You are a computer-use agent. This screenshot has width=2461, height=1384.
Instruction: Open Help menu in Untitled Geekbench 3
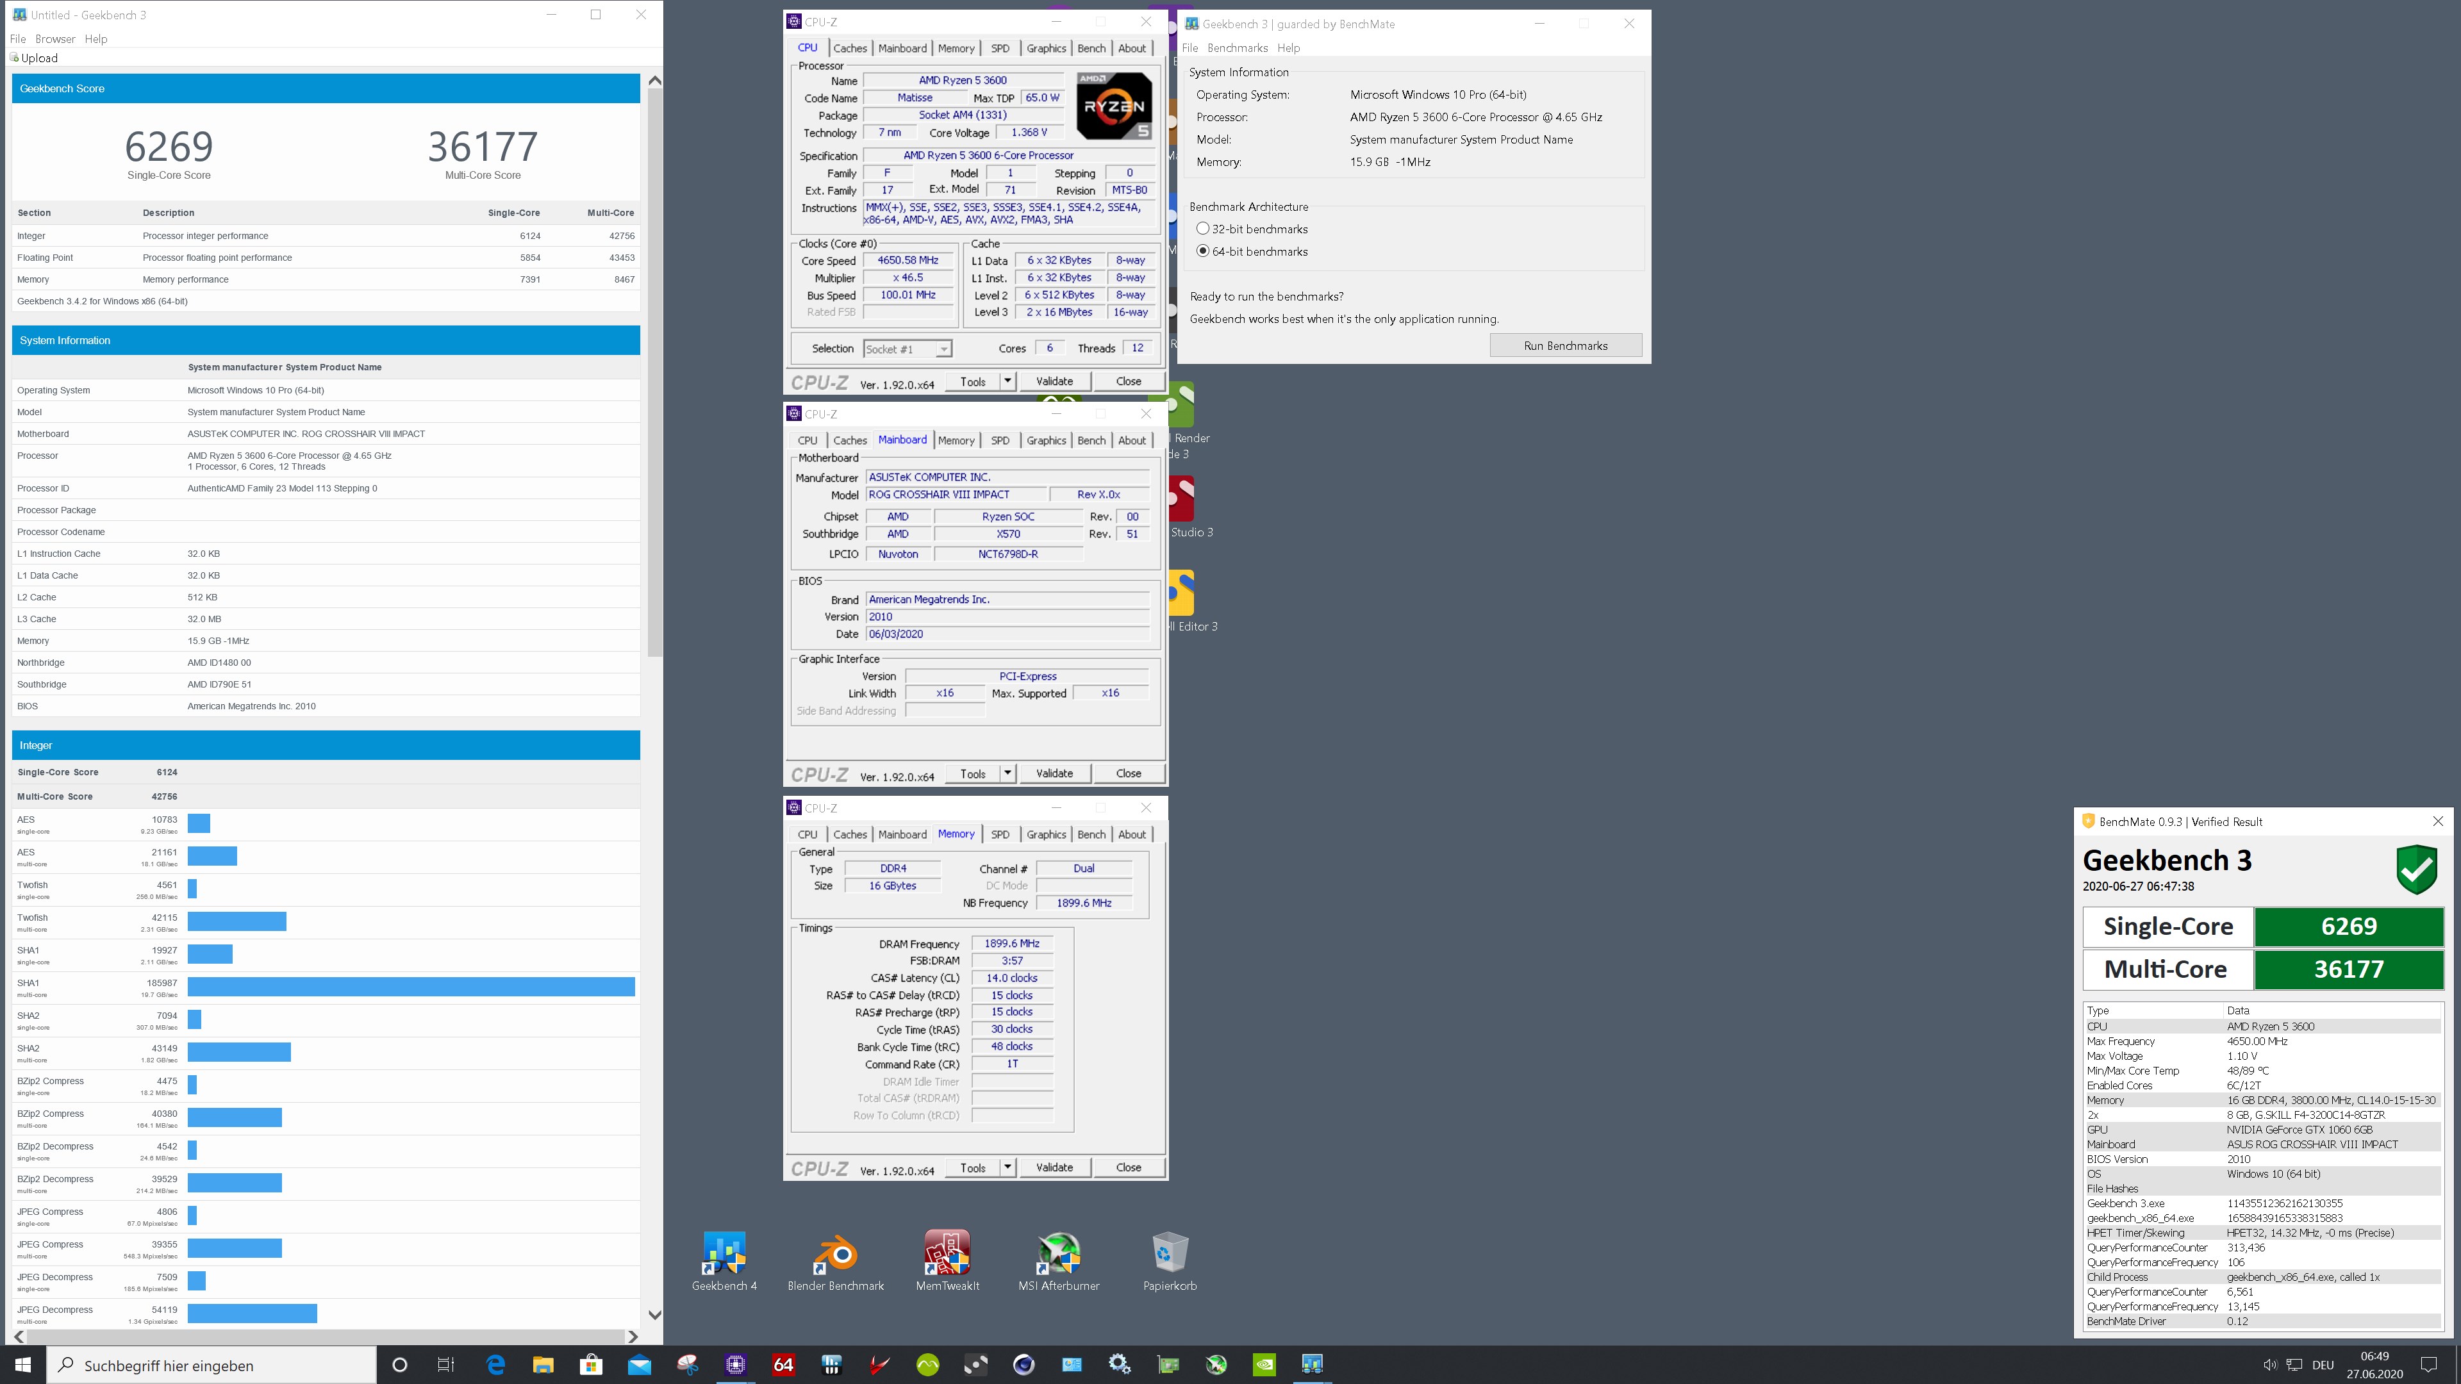pyautogui.click(x=95, y=38)
